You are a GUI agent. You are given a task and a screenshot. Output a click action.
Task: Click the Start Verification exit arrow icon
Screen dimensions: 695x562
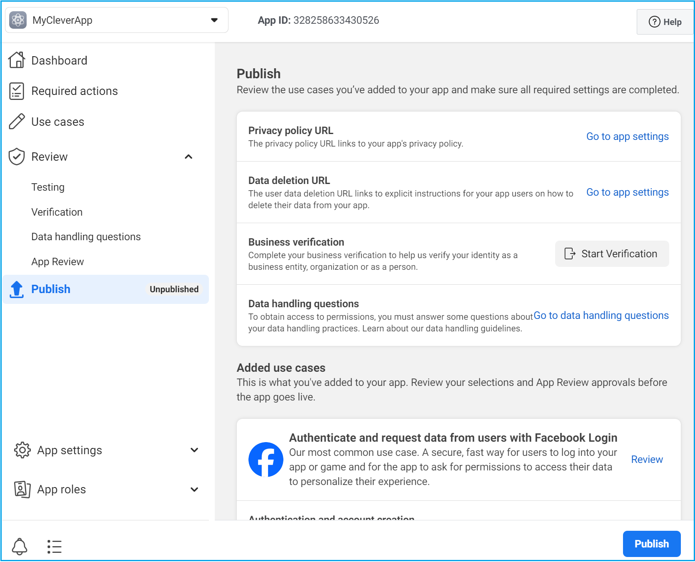pos(570,254)
